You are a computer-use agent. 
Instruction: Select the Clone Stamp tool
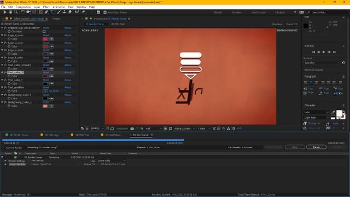click(x=65, y=12)
